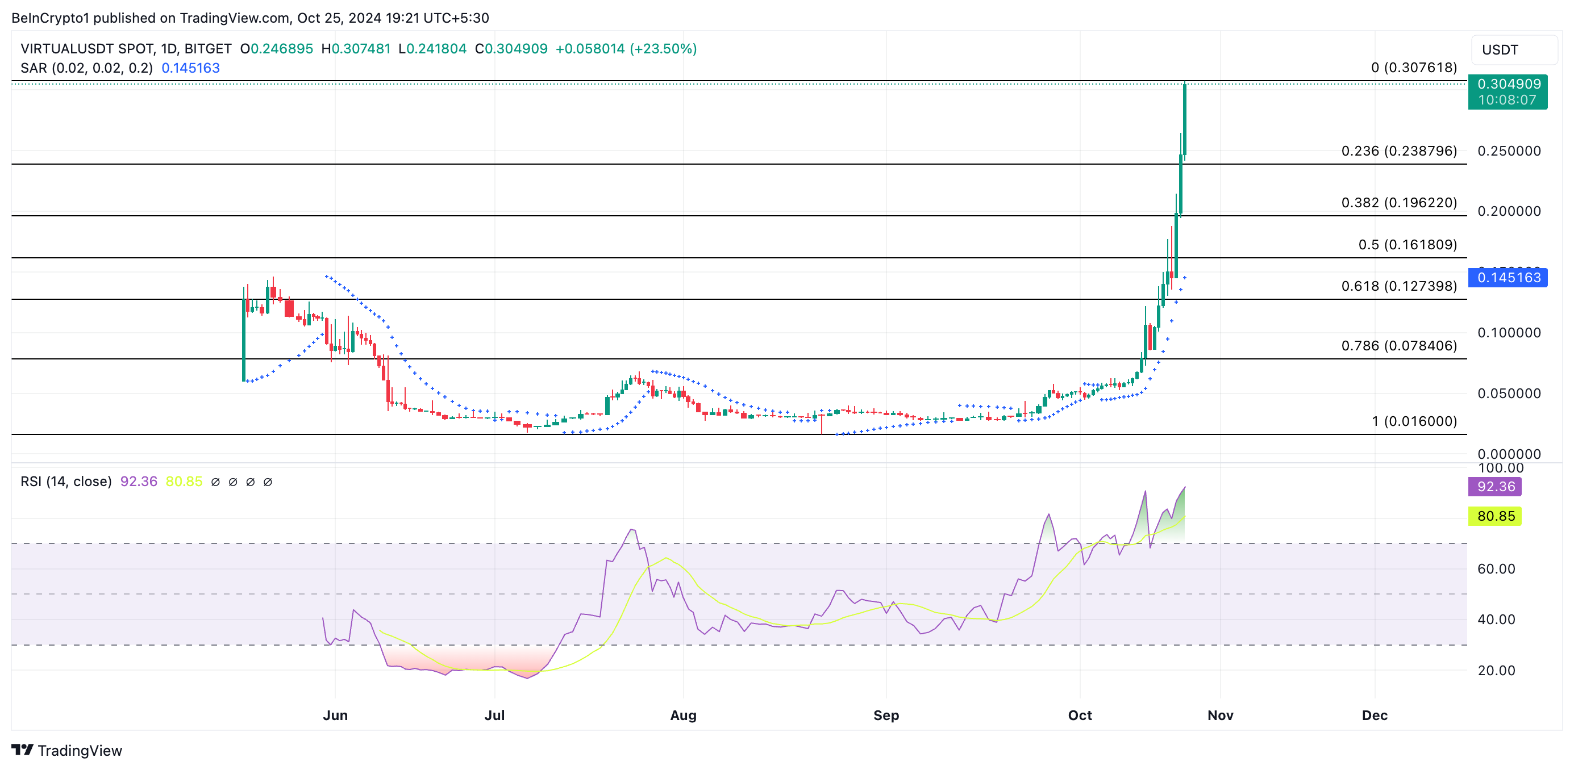This screenshot has width=1574, height=770.
Task: Click the blue SAR badge 0.145163 on price scale
Action: click(1509, 278)
